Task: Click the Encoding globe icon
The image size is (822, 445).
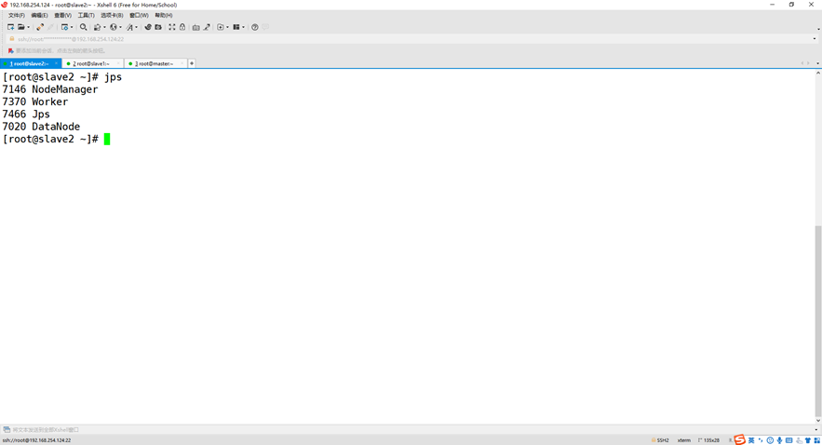Action: (114, 27)
